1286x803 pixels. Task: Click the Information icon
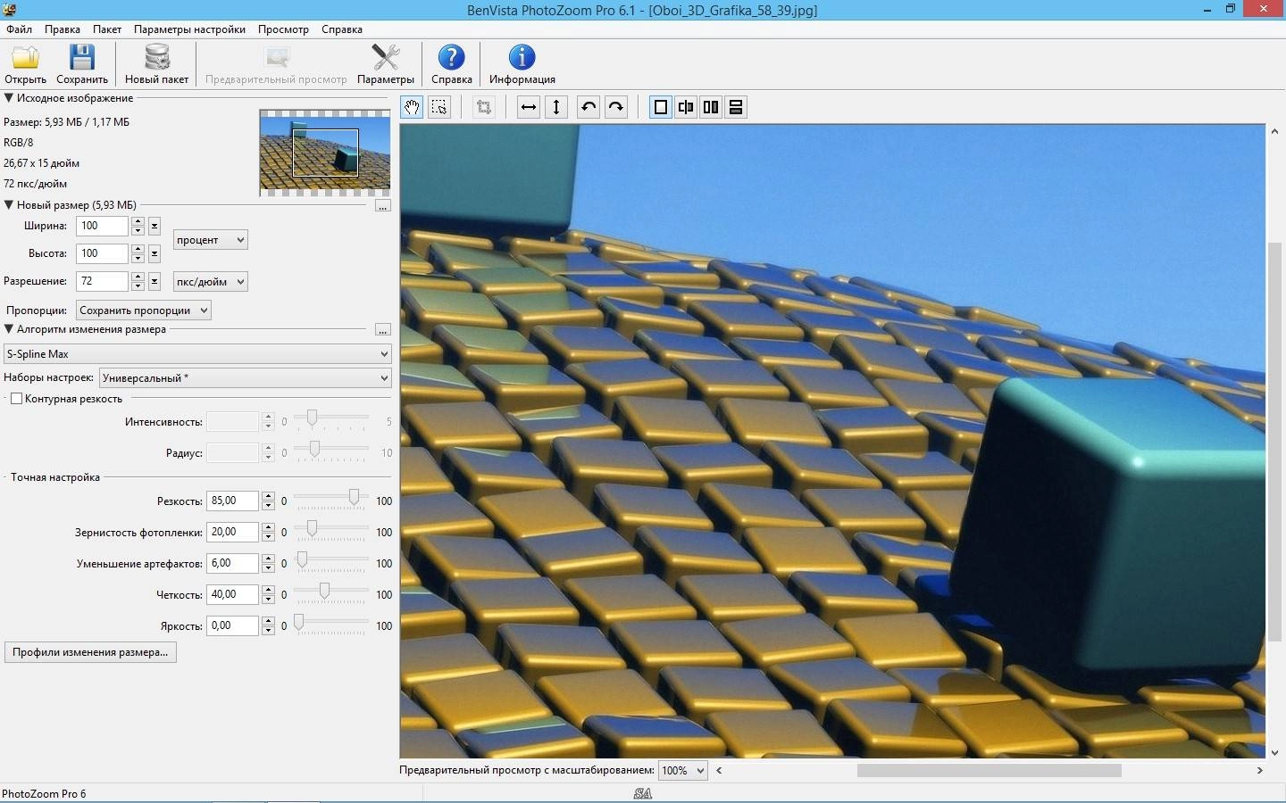[x=522, y=58]
